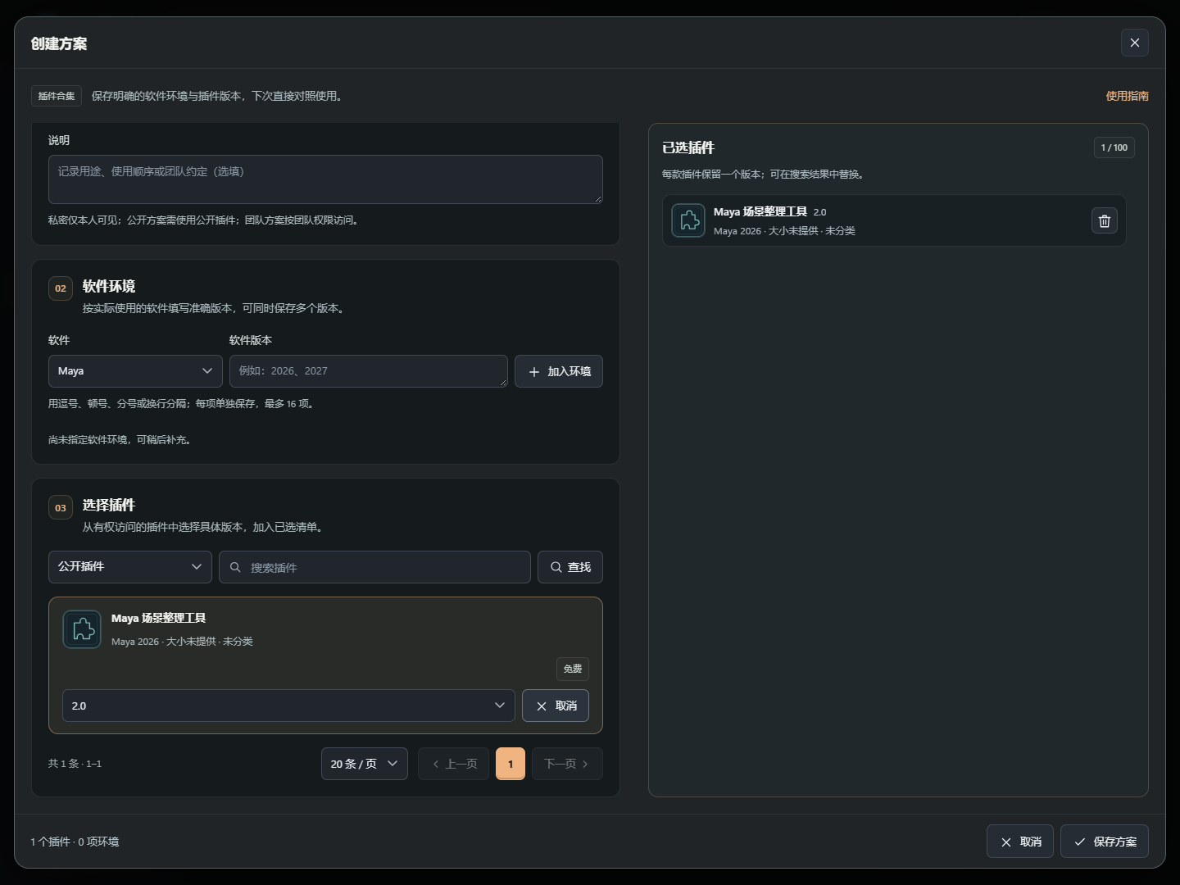Viewport: 1180px width, 885px height.
Task: Click the 共 1 条 · 1–1 count text
Action: pos(75,764)
